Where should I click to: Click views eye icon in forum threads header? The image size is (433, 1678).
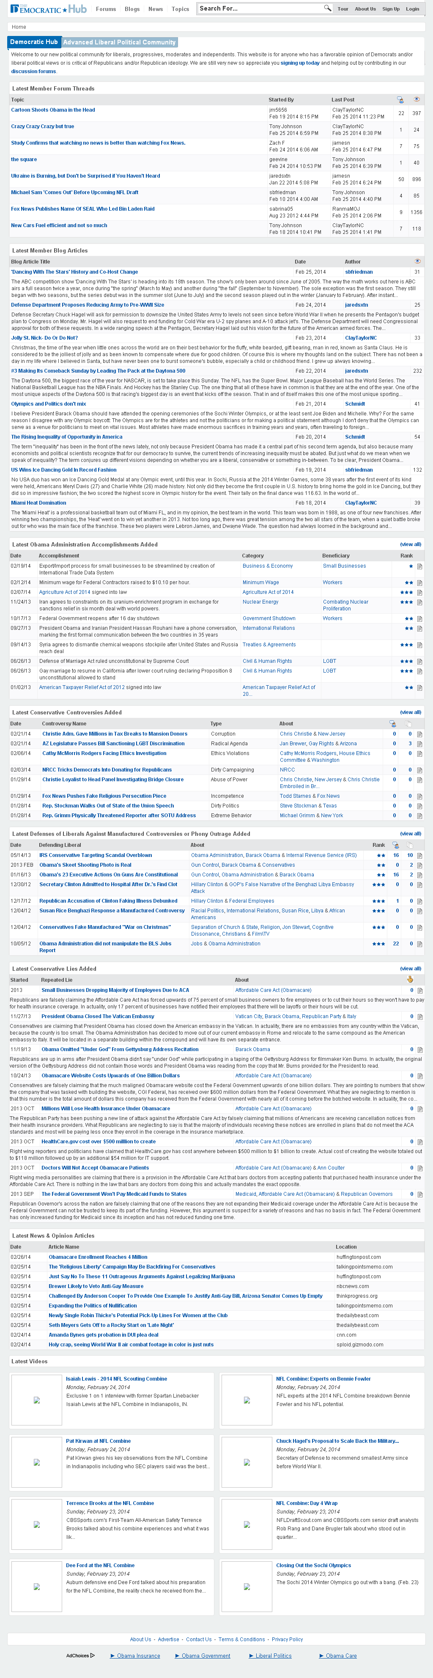(417, 100)
